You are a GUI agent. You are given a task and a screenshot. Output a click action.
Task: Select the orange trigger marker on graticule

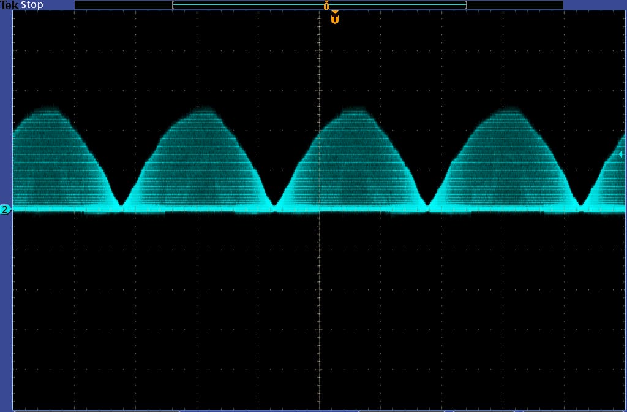[x=334, y=19]
